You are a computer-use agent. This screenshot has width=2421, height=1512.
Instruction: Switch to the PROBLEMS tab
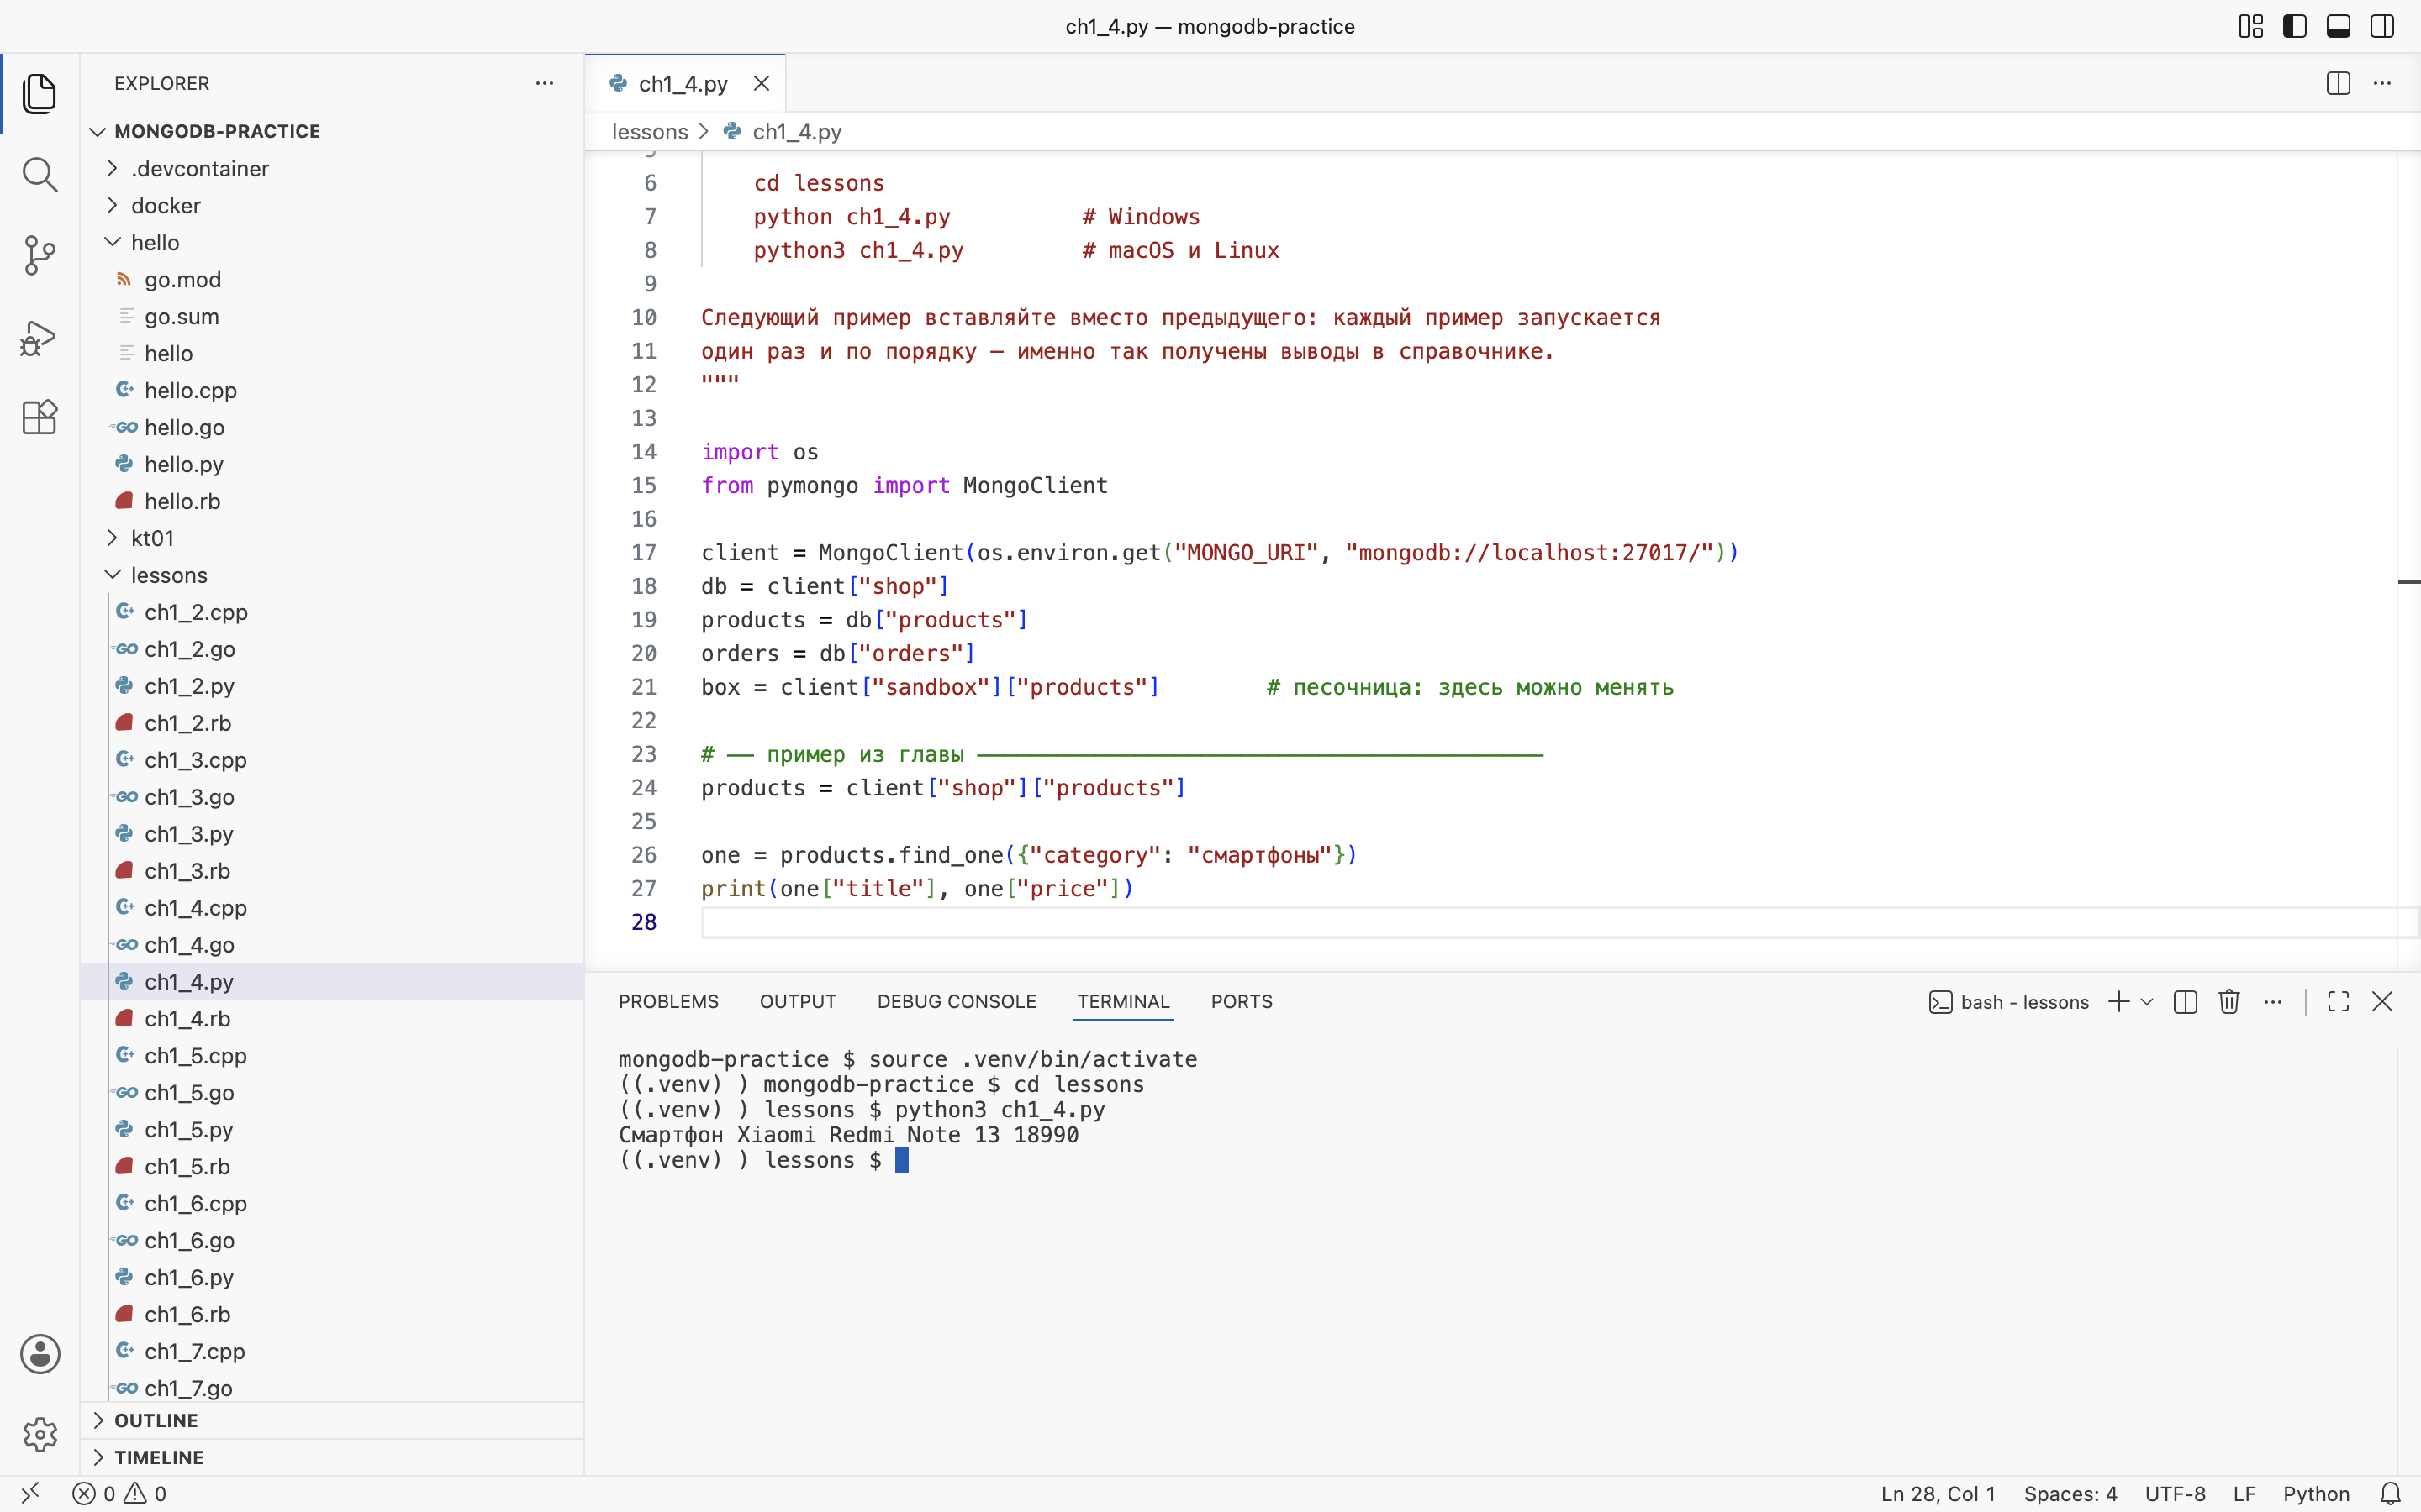click(668, 1002)
